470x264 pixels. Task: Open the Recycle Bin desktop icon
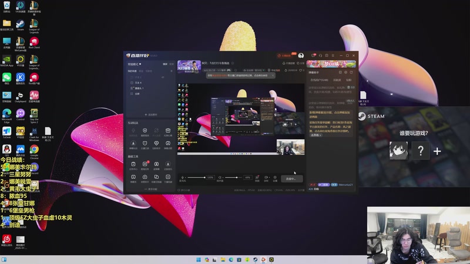pos(6,6)
